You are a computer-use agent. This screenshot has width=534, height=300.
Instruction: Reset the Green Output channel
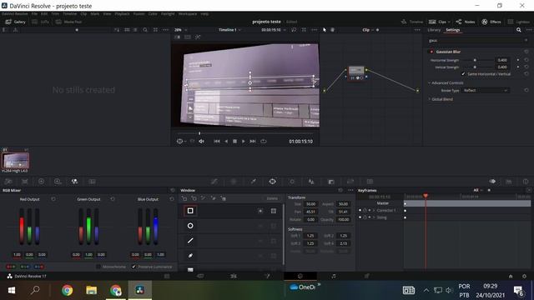click(x=113, y=199)
